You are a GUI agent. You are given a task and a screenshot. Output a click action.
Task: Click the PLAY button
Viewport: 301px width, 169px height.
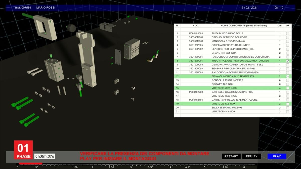pyautogui.click(x=277, y=156)
